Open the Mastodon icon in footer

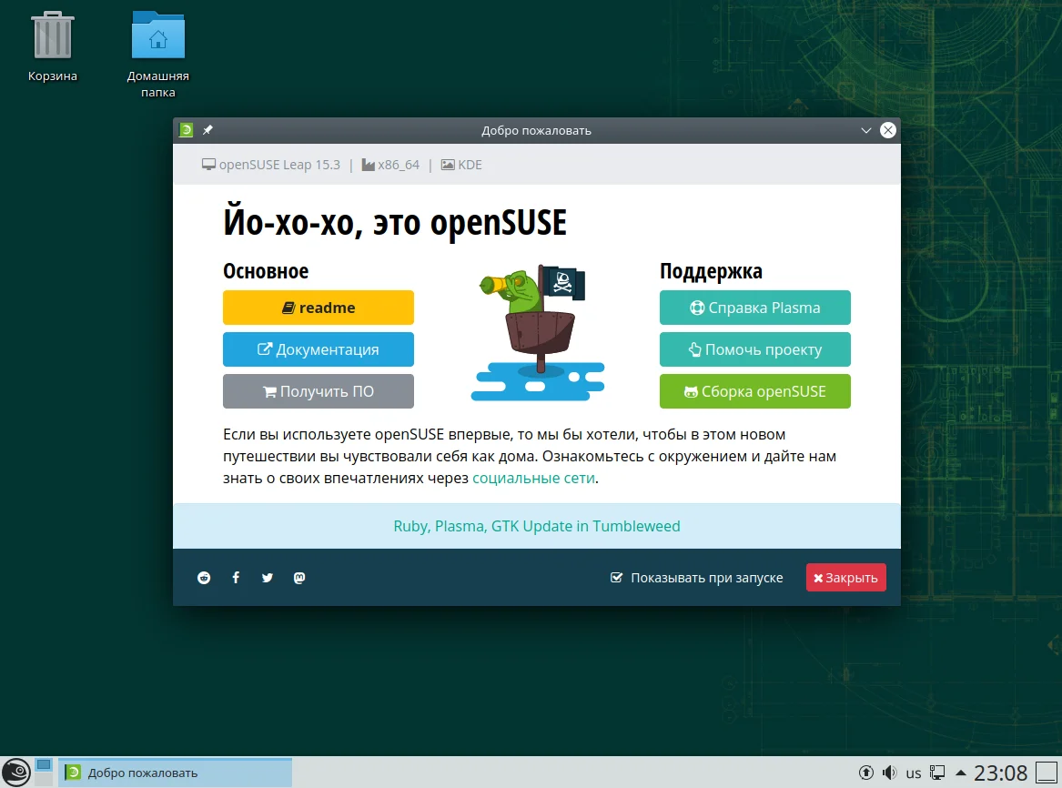click(299, 578)
